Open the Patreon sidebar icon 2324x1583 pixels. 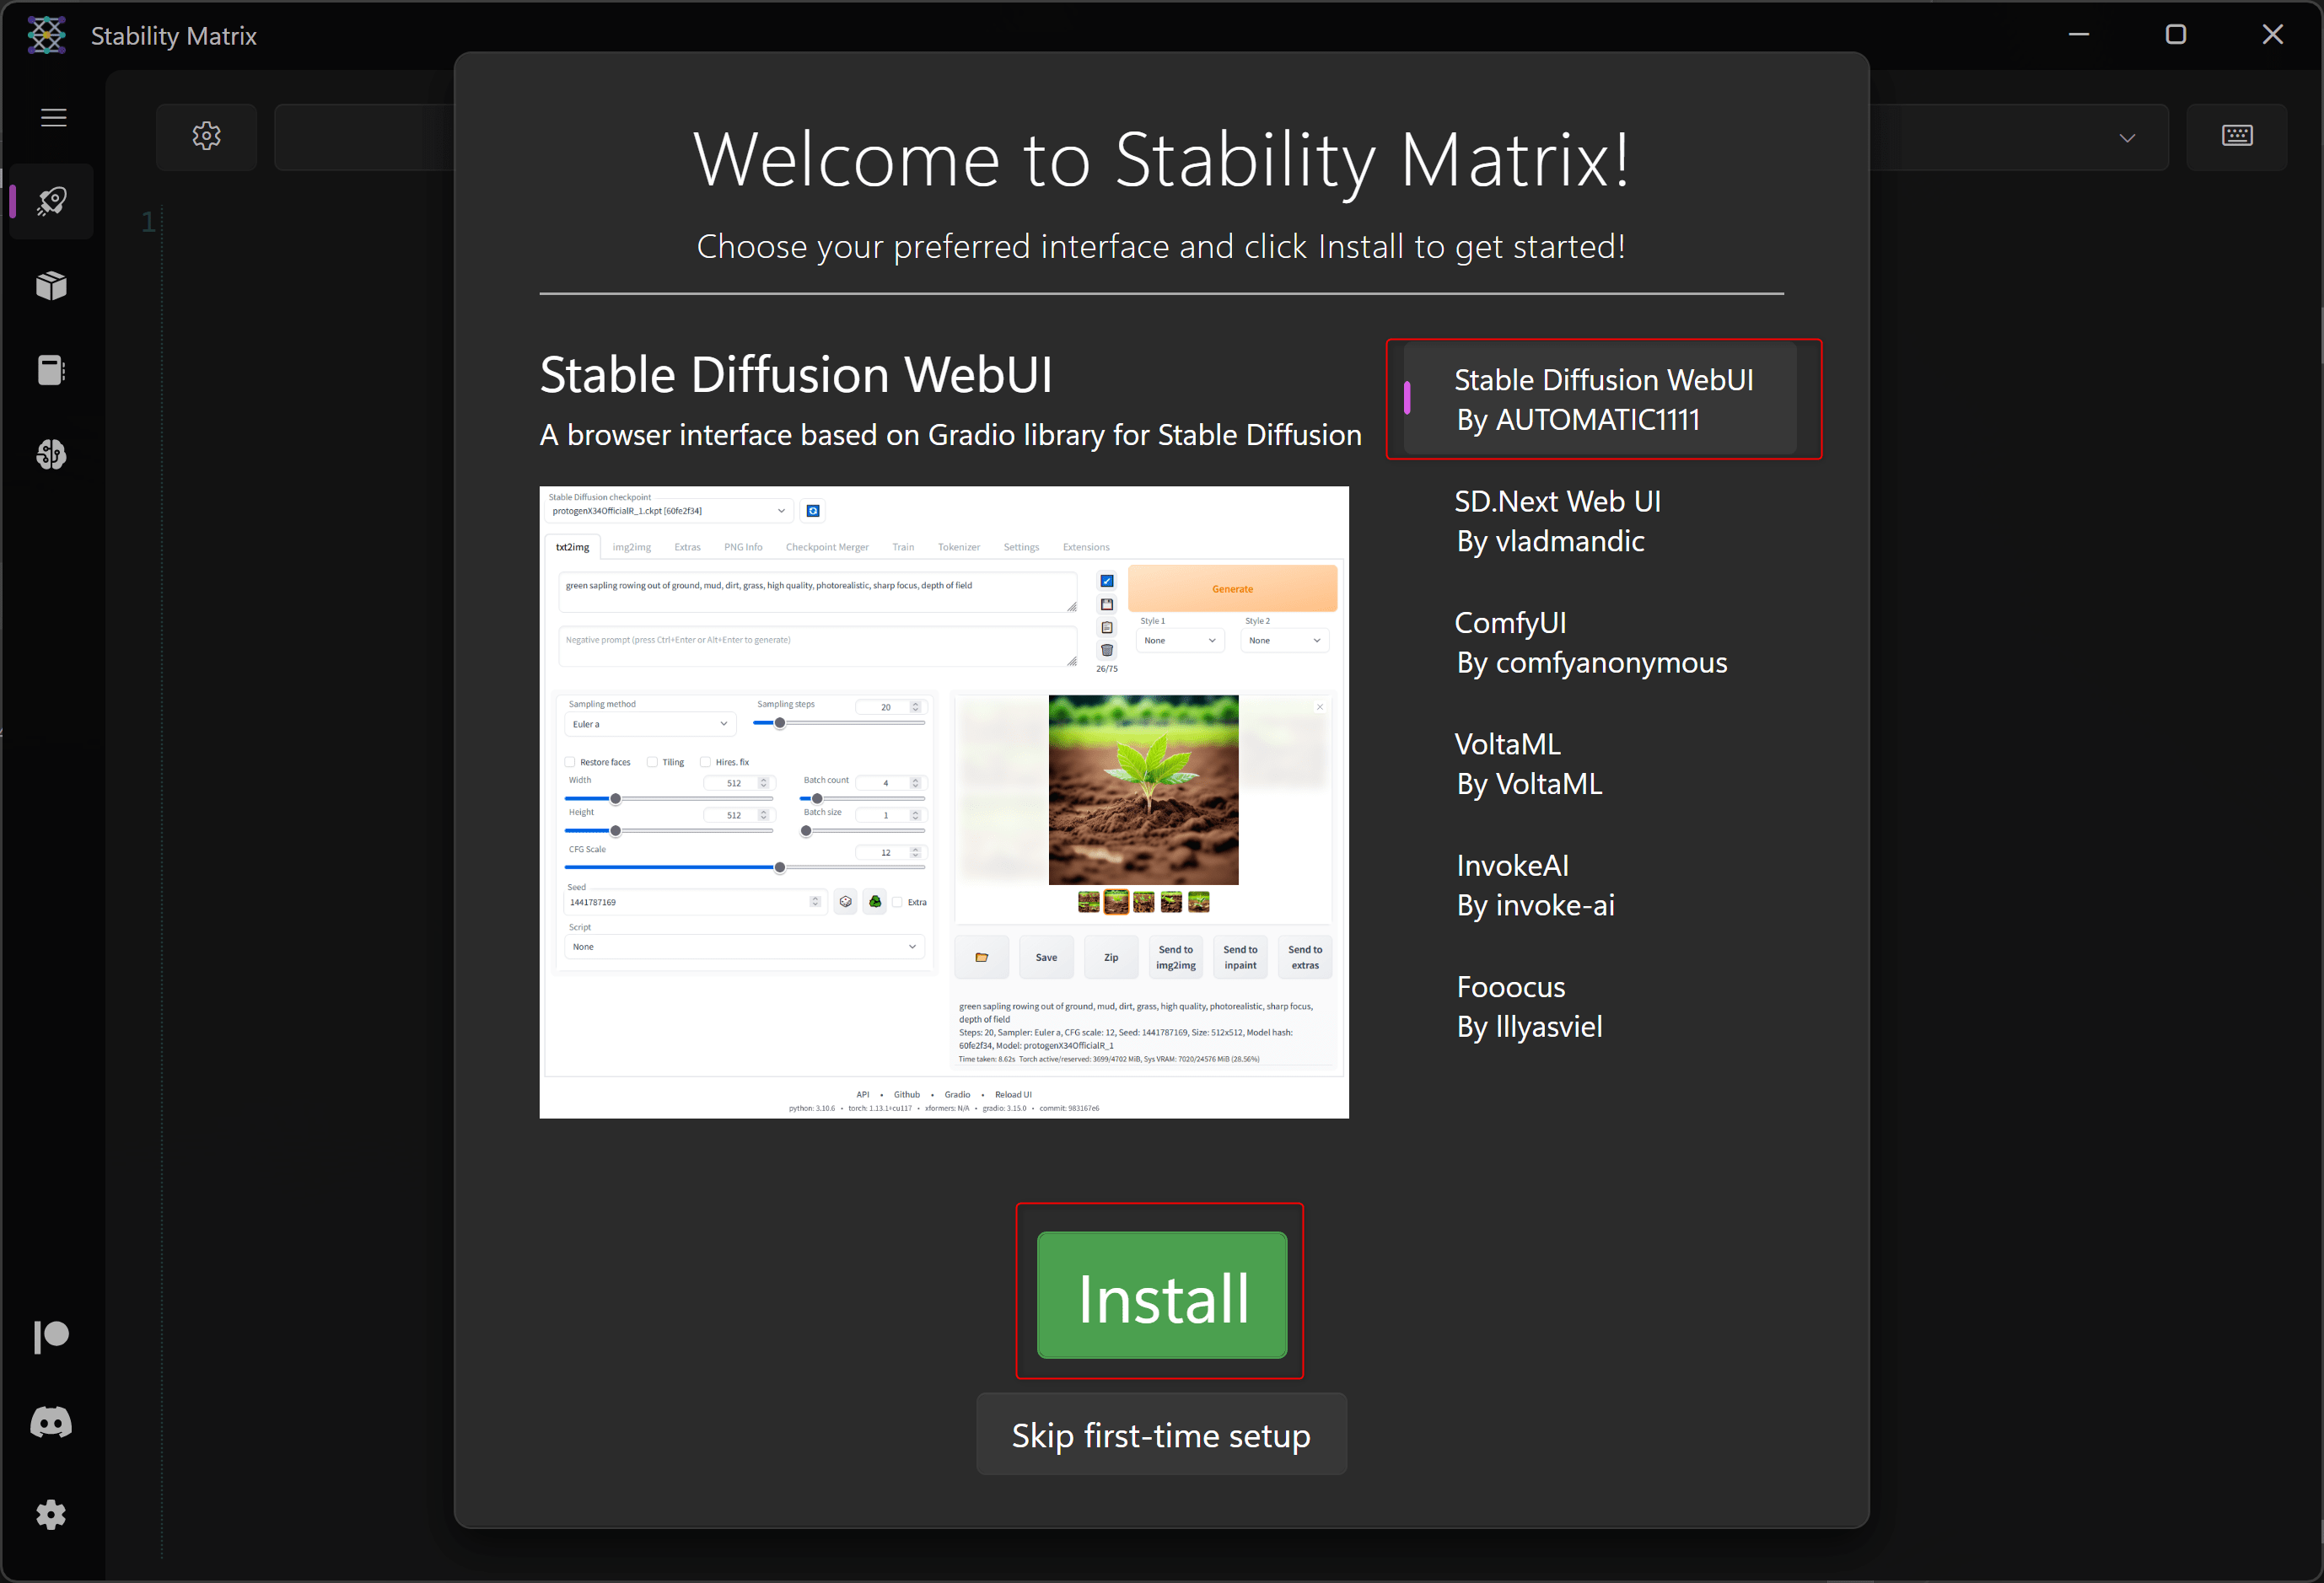point(52,1336)
